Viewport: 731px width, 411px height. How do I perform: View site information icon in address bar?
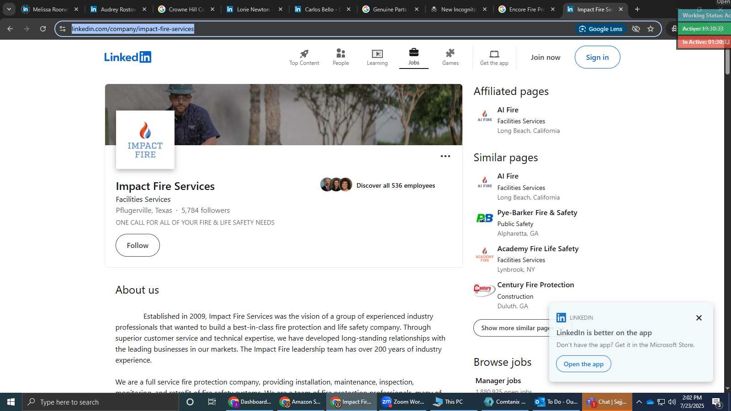pyautogui.click(x=63, y=29)
